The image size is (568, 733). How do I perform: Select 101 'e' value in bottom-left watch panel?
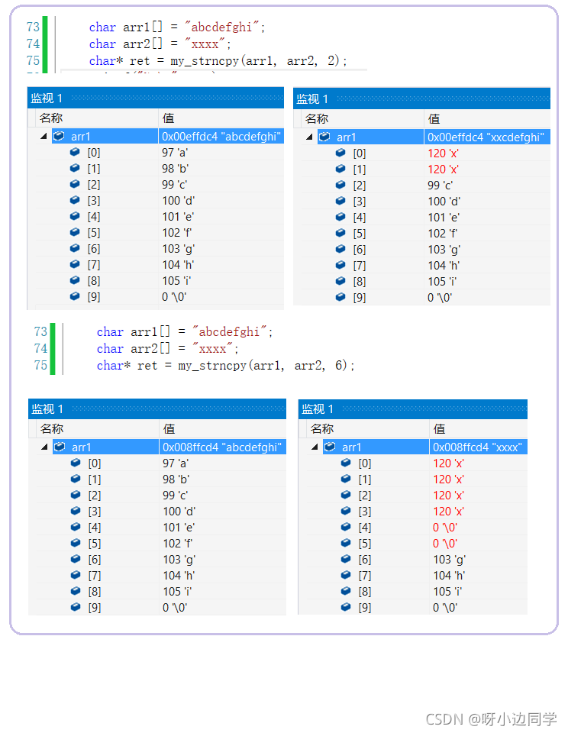179,528
